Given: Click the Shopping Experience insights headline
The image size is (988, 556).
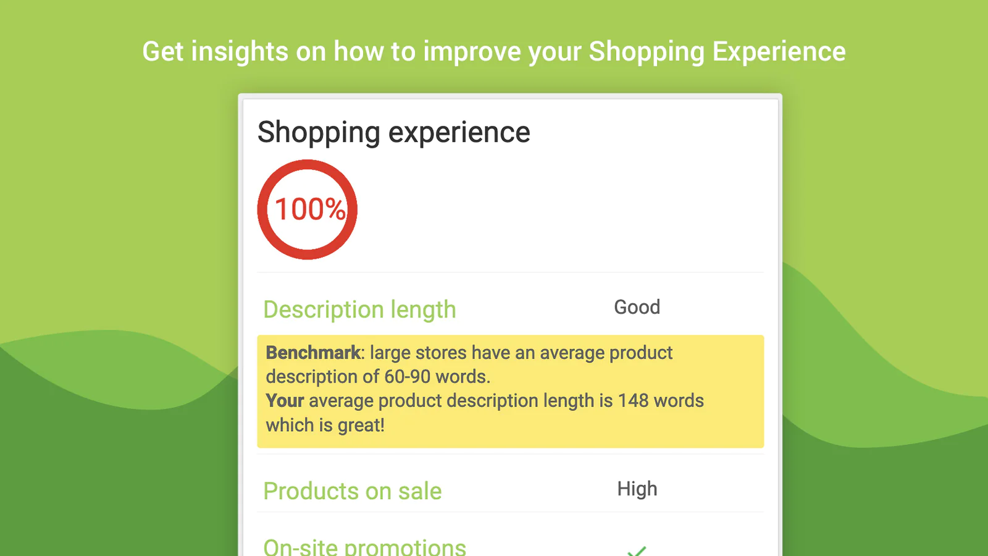Looking at the screenshot, I should click(494, 51).
